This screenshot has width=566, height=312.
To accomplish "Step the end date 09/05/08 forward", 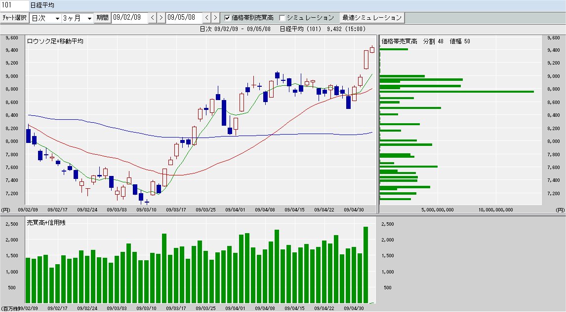I will click(215, 18).
